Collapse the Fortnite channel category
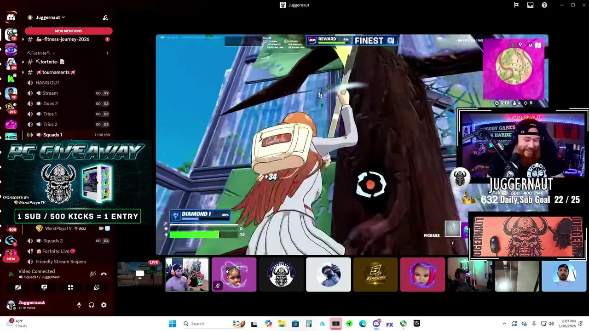Image resolution: width=589 pixels, height=331 pixels. [x=40, y=53]
